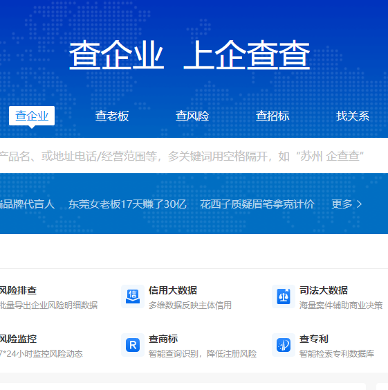This screenshot has width=388, height=390.
Task: Click the text 批量导出企业风险明细数据
Action: click(48, 305)
